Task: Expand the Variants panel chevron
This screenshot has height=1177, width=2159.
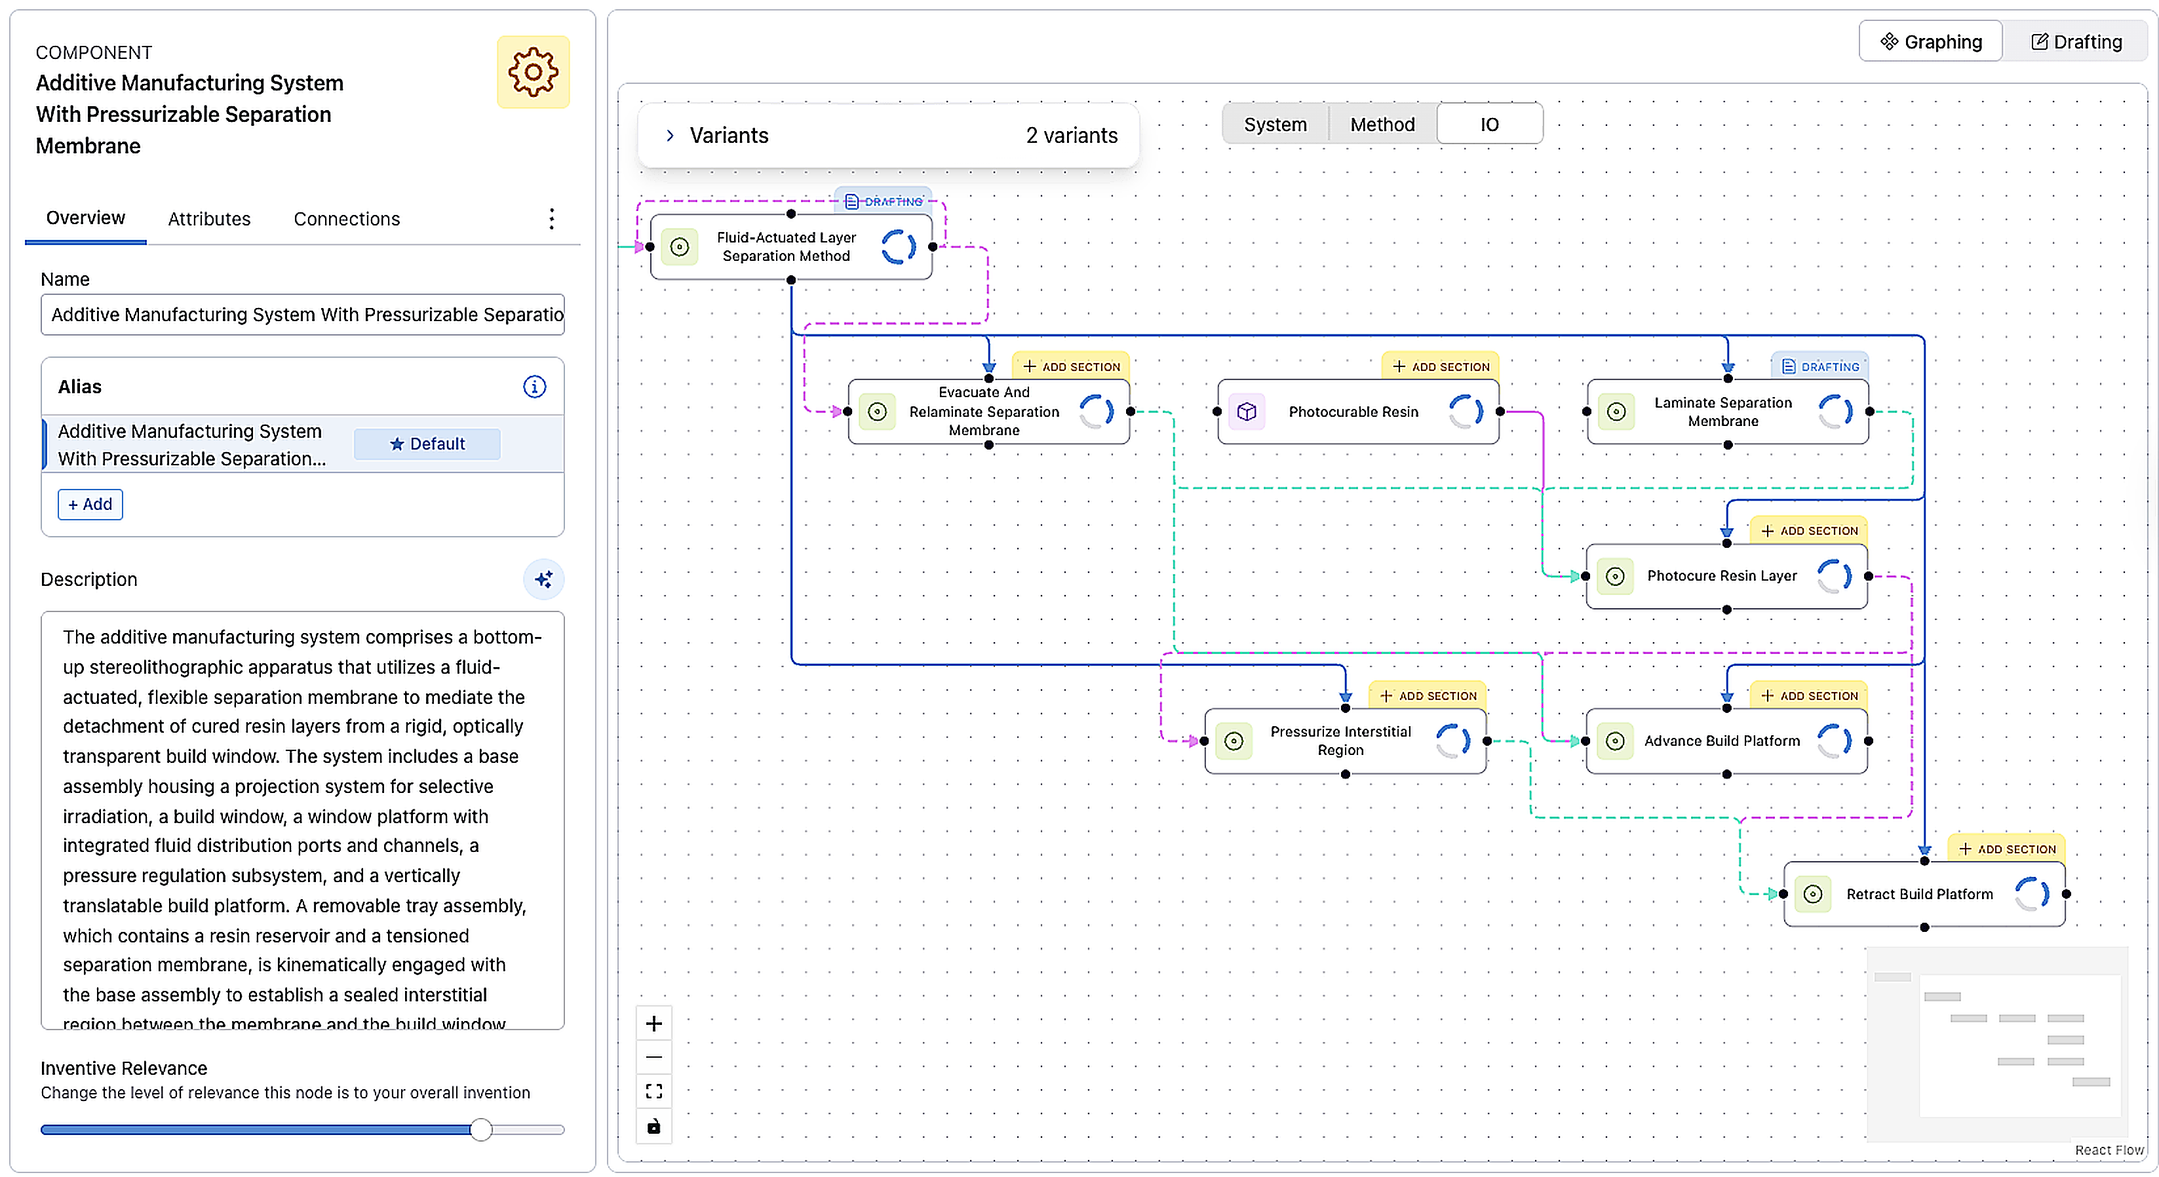Action: tap(670, 136)
